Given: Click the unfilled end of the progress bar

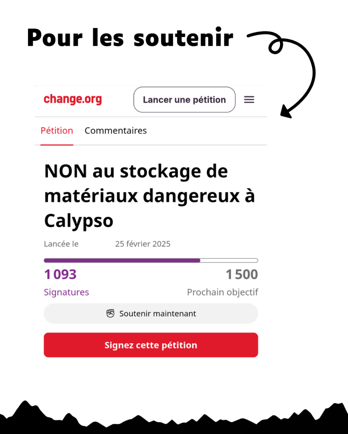Looking at the screenshot, I should pos(229,260).
